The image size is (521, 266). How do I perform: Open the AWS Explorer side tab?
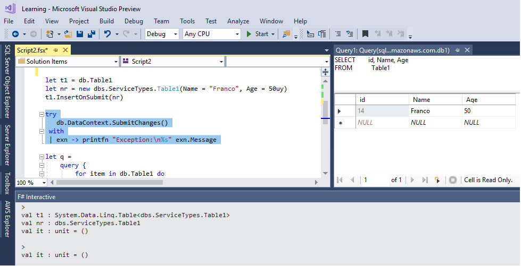coord(7,219)
